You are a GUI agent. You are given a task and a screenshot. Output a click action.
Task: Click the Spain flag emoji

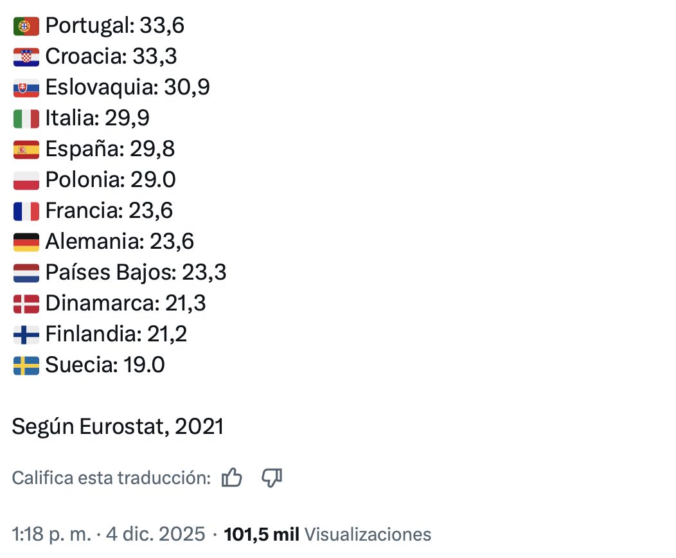click(26, 150)
